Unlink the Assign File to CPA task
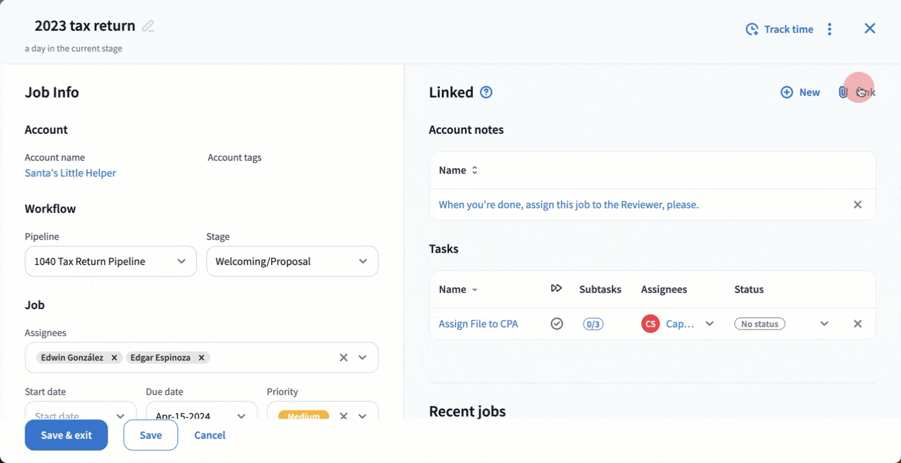The image size is (901, 463). tap(858, 324)
